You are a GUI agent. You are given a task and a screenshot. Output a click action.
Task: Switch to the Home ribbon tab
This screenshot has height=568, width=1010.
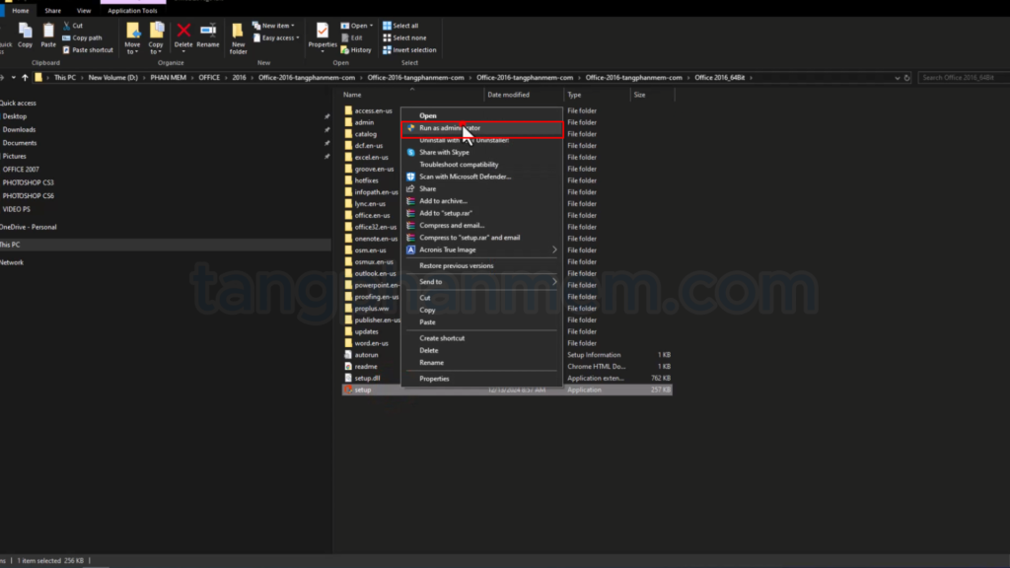click(x=21, y=11)
